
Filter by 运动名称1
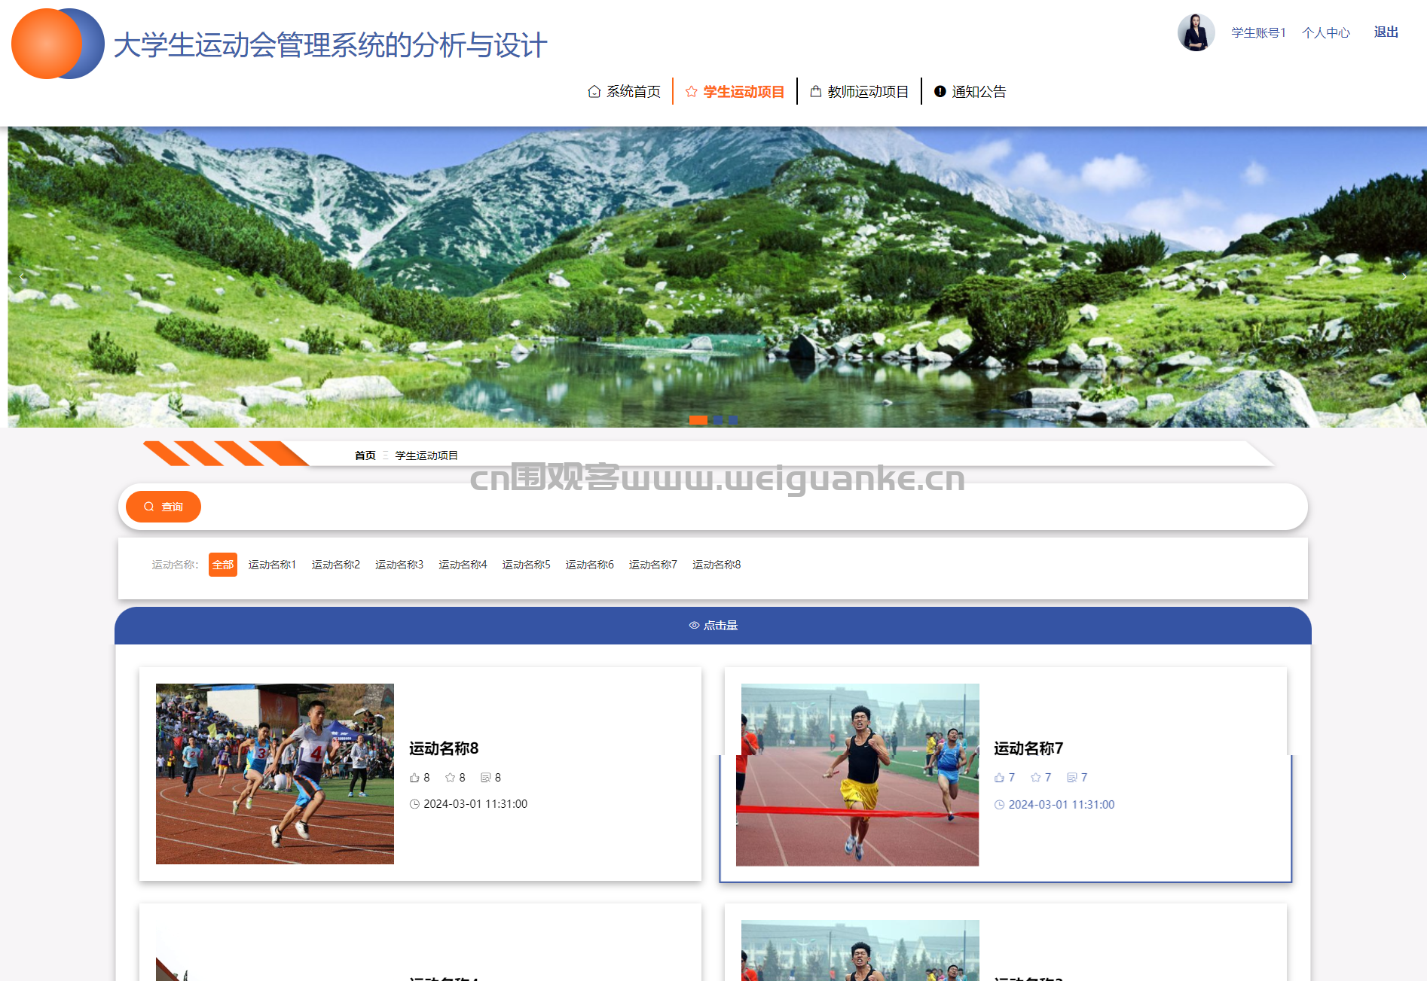pos(273,565)
